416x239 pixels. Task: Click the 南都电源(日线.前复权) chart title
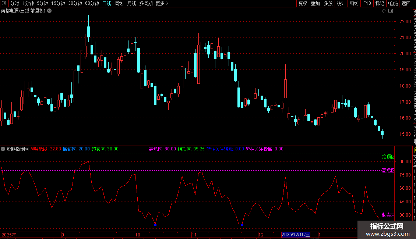(23, 11)
